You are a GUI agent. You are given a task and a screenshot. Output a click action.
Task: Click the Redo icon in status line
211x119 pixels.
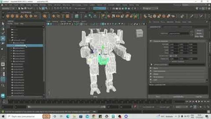31,8
